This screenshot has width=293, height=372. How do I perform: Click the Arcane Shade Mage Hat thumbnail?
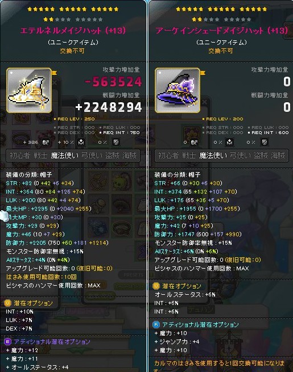click(x=178, y=90)
